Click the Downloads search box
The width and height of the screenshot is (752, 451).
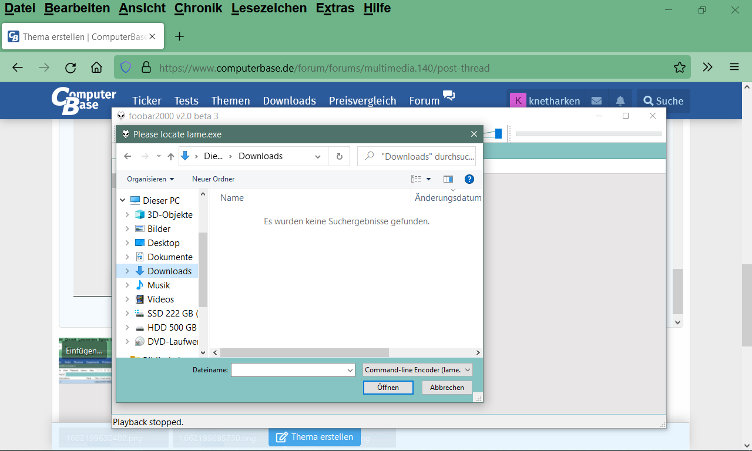[417, 156]
